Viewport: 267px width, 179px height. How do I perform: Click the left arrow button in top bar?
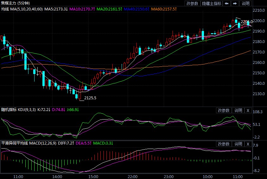click(227, 3)
